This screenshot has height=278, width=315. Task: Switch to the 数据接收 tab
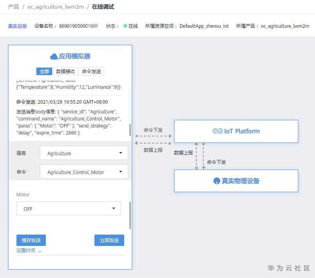click(65, 71)
